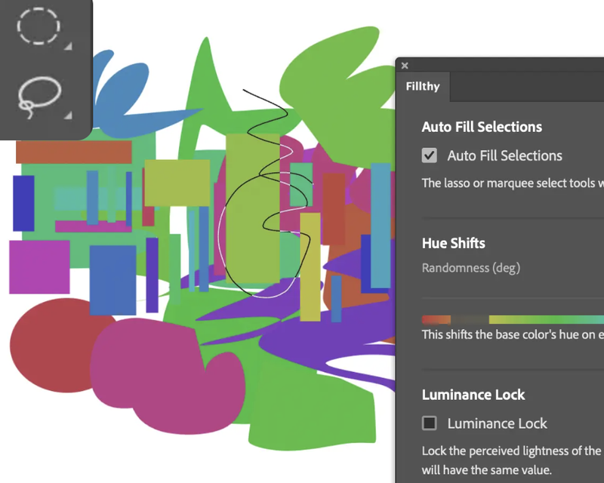Expand the Lasso tool flyout triangle
Image resolution: width=604 pixels, height=483 pixels.
coord(68,115)
